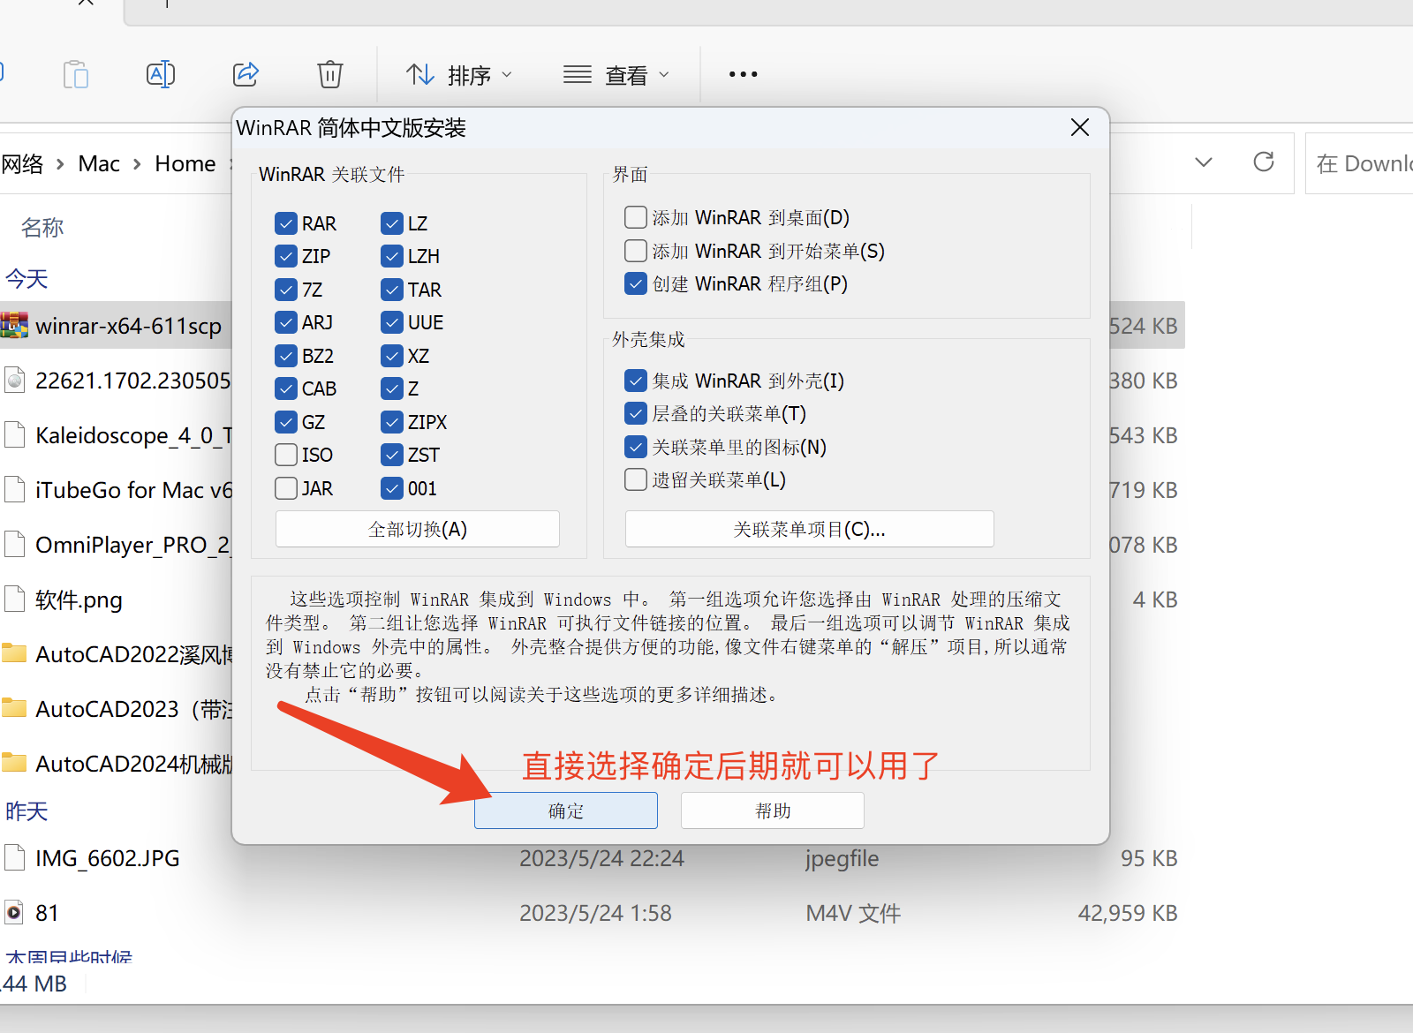
Task: Toggle the 7Z file association checkbox
Action: 285,290
